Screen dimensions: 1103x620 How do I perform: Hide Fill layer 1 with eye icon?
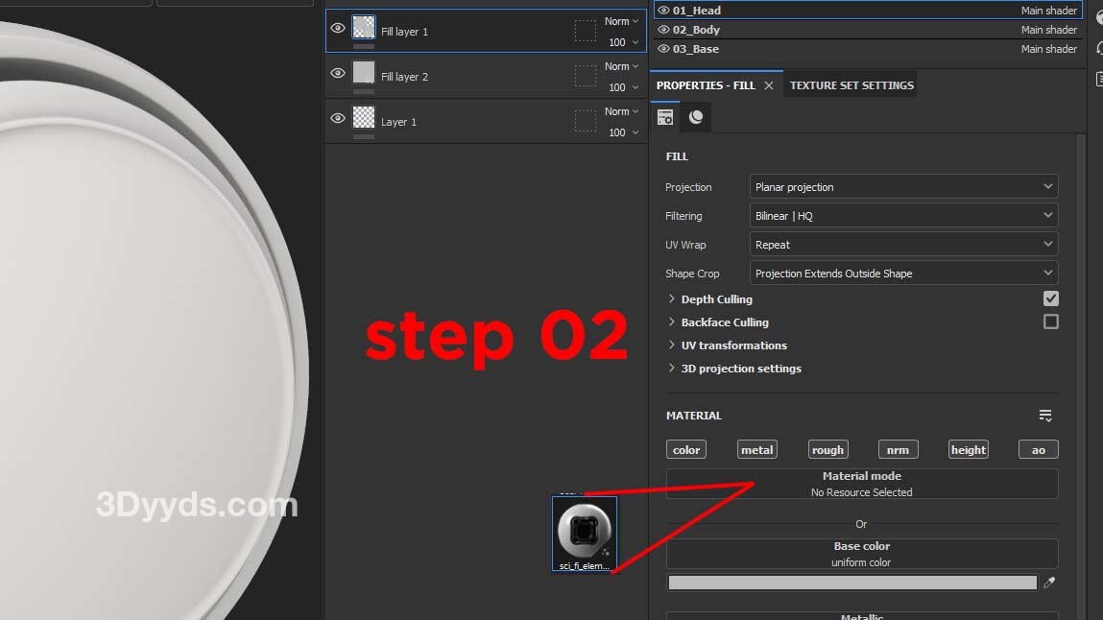pos(337,29)
